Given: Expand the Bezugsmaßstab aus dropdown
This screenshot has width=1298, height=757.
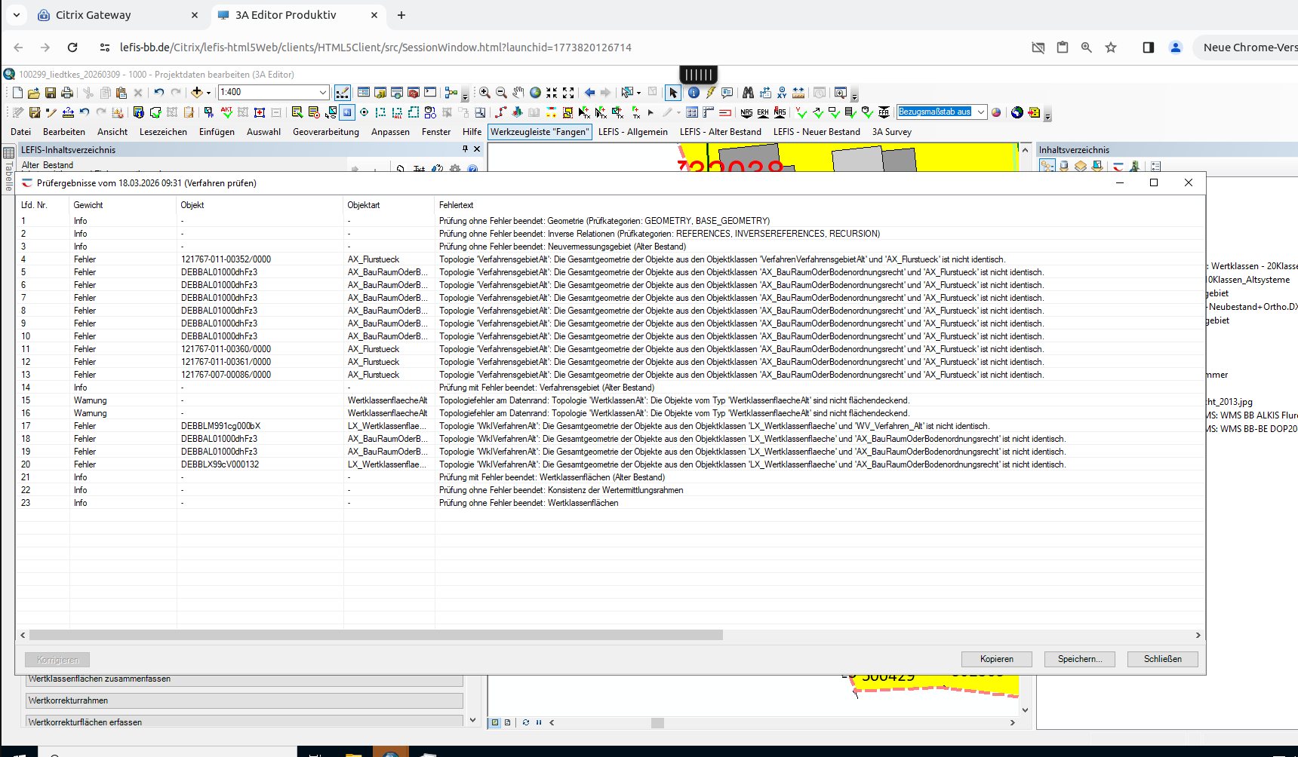Looking at the screenshot, I should click(980, 112).
